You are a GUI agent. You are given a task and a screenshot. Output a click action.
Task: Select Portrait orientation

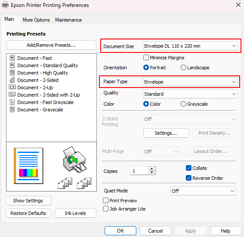146,68
